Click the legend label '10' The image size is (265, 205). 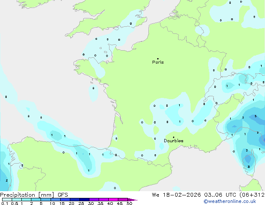pos(52,203)
